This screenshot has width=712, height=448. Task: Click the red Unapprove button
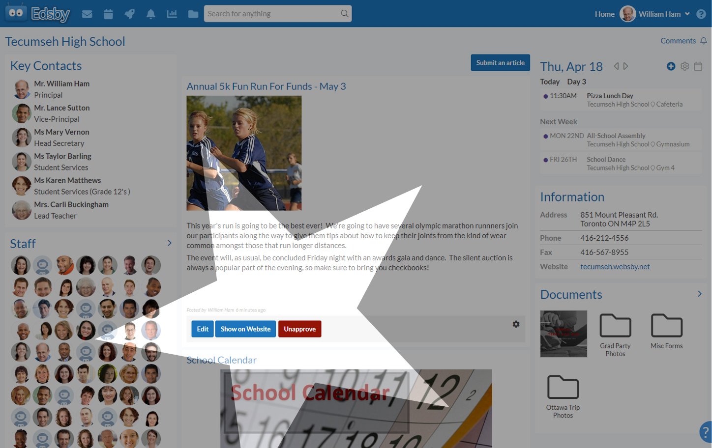click(x=299, y=329)
